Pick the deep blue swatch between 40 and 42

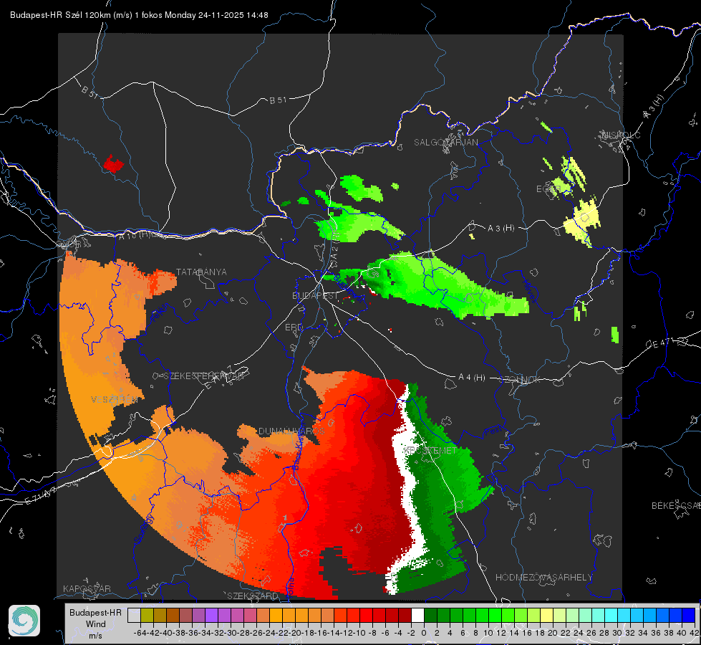pyautogui.click(x=689, y=616)
